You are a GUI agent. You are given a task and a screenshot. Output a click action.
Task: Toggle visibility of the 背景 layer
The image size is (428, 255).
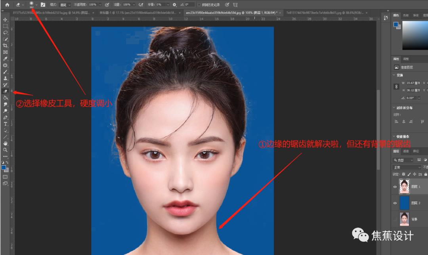[x=395, y=218]
